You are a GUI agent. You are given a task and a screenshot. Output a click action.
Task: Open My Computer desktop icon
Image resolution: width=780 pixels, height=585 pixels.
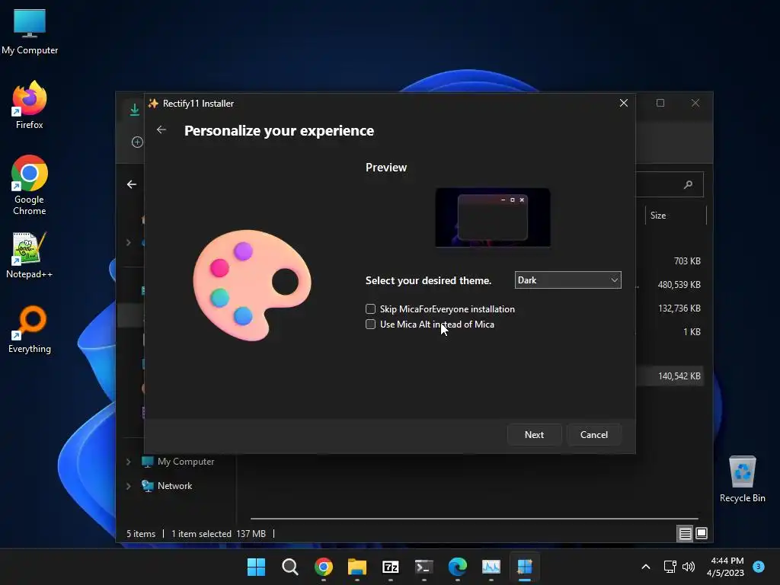click(x=30, y=30)
